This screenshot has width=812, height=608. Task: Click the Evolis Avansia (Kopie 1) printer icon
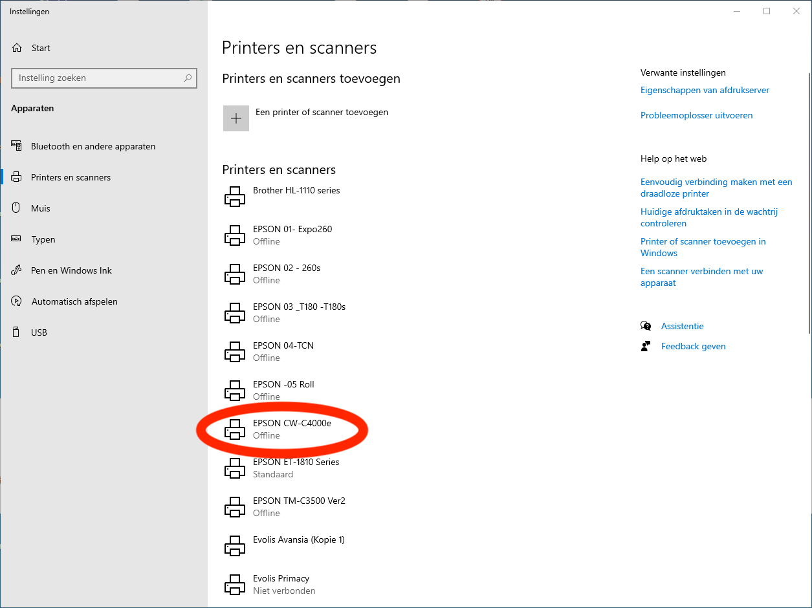click(235, 546)
